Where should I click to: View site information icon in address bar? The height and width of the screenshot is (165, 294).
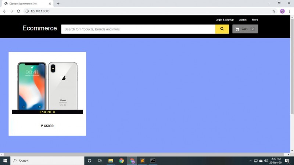27,11
